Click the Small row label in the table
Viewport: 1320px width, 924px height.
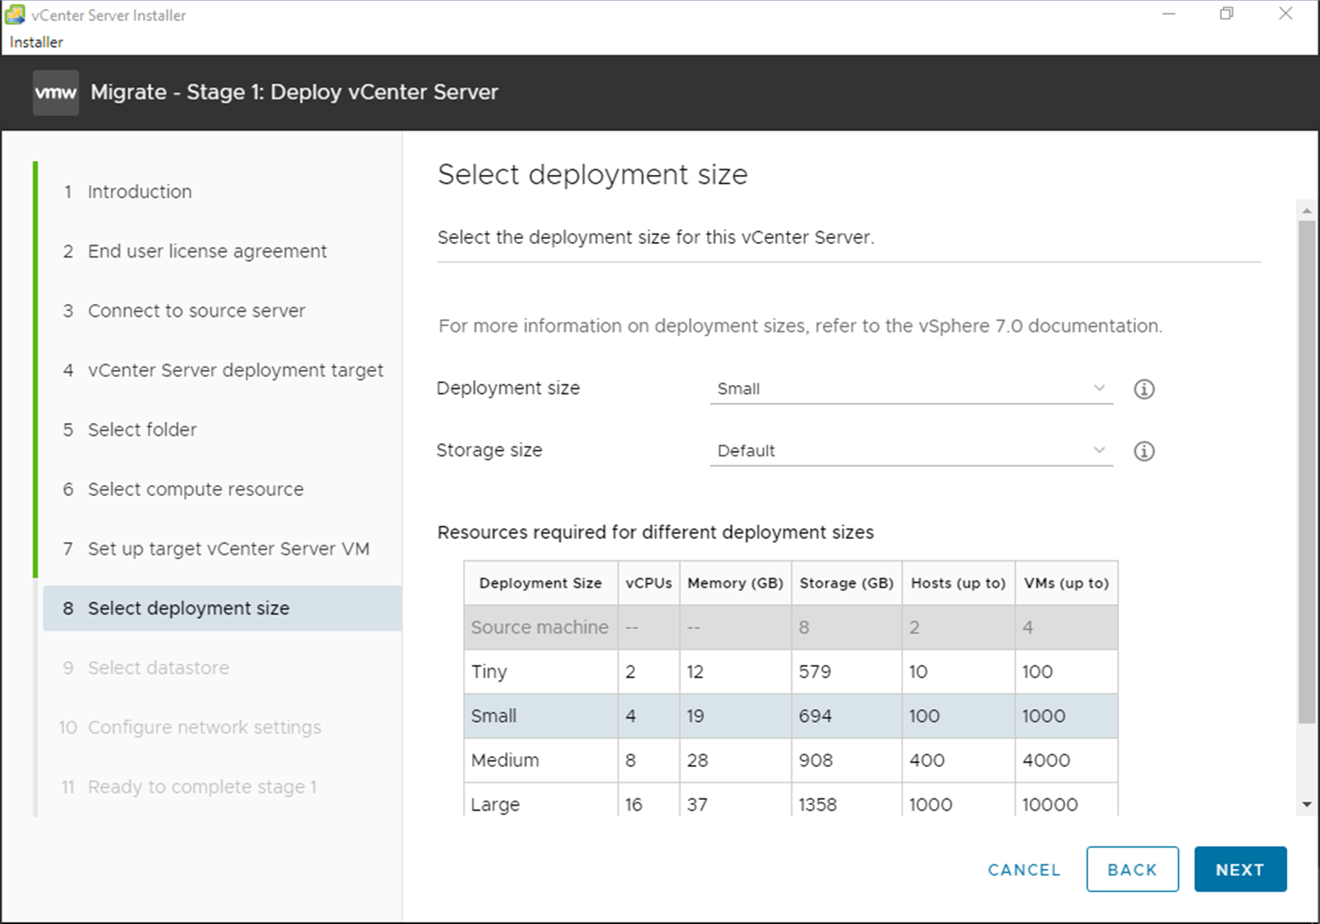[494, 717]
